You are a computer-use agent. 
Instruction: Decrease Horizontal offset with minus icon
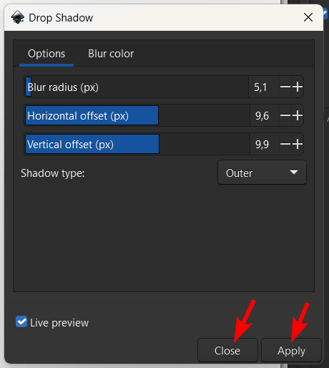(x=285, y=115)
